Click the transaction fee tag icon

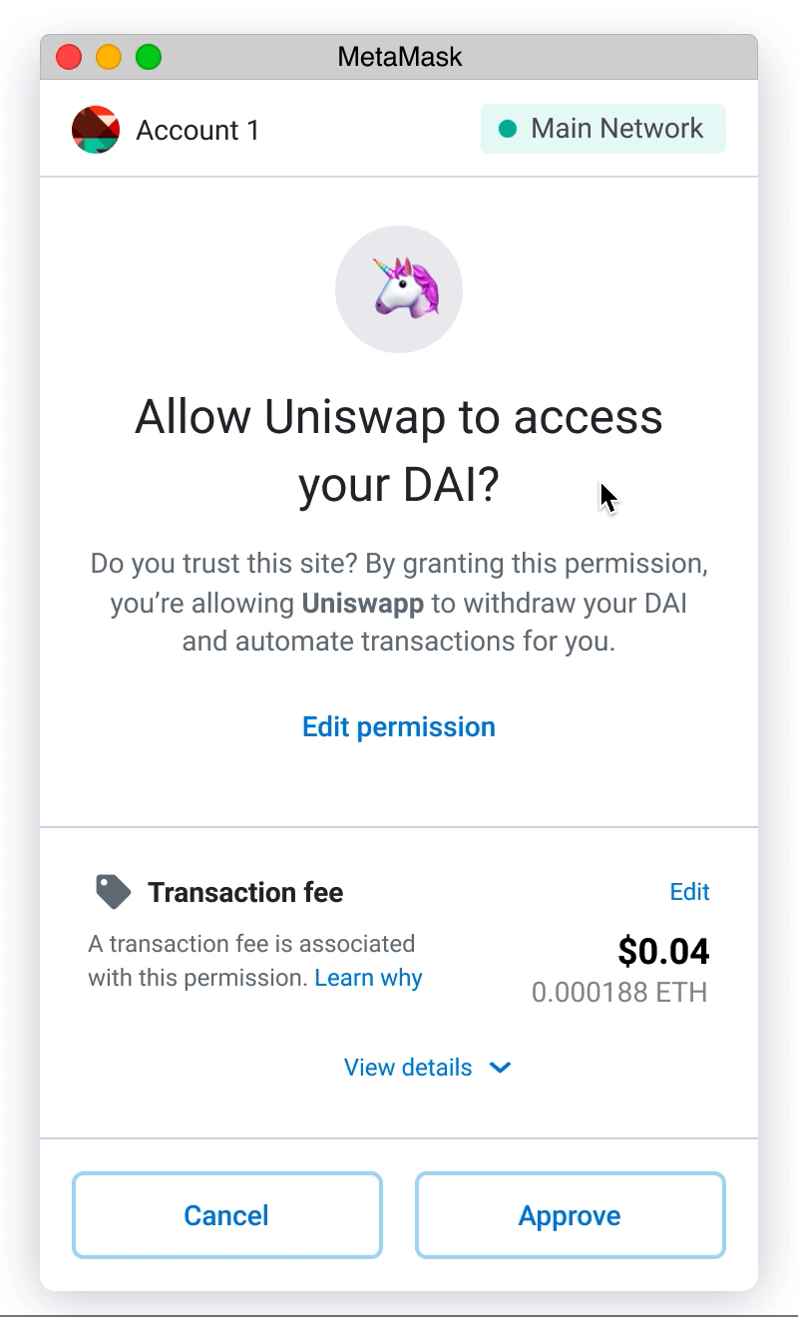[114, 892]
